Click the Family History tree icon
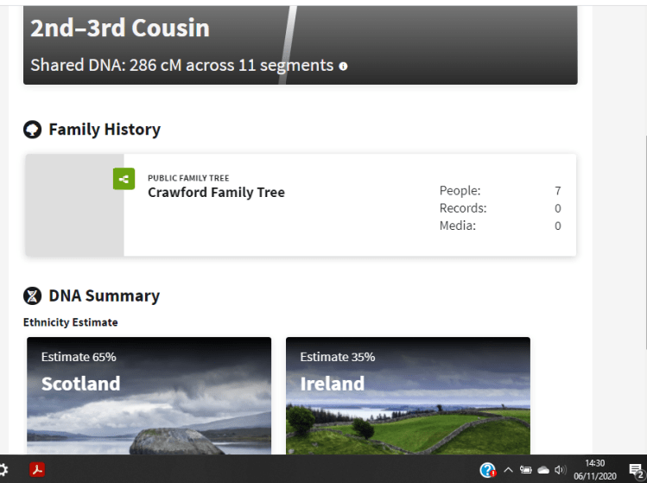This screenshot has width=647, height=483. (x=32, y=130)
